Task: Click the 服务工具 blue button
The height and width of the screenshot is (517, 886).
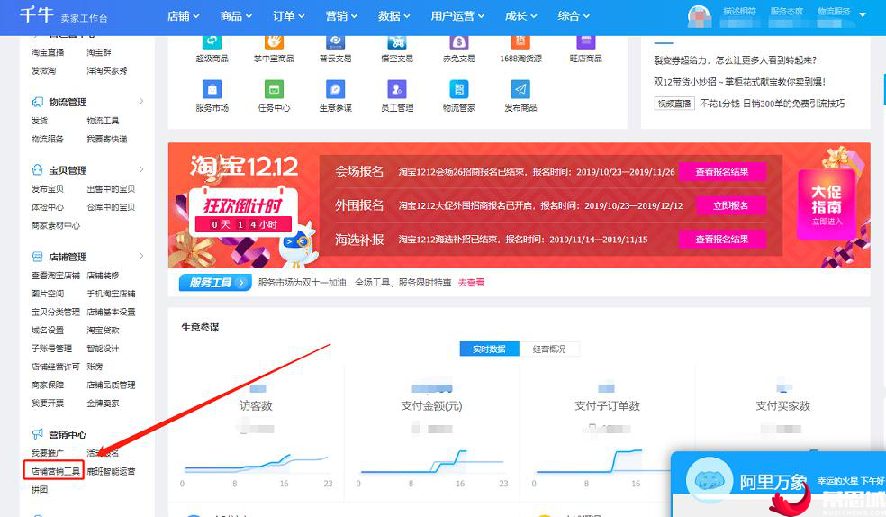Action: 214,283
